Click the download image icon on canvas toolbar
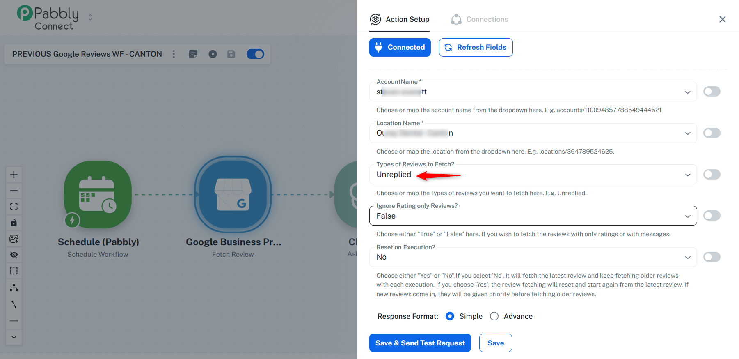The height and width of the screenshot is (359, 739). point(14,239)
